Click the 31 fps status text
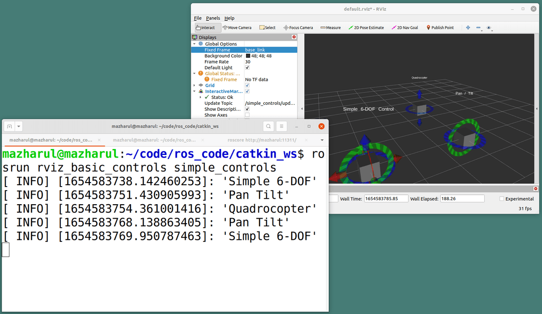Screen dimensions: 542x314 [525, 209]
